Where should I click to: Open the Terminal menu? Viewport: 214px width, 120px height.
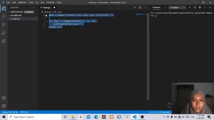coord(50,2)
